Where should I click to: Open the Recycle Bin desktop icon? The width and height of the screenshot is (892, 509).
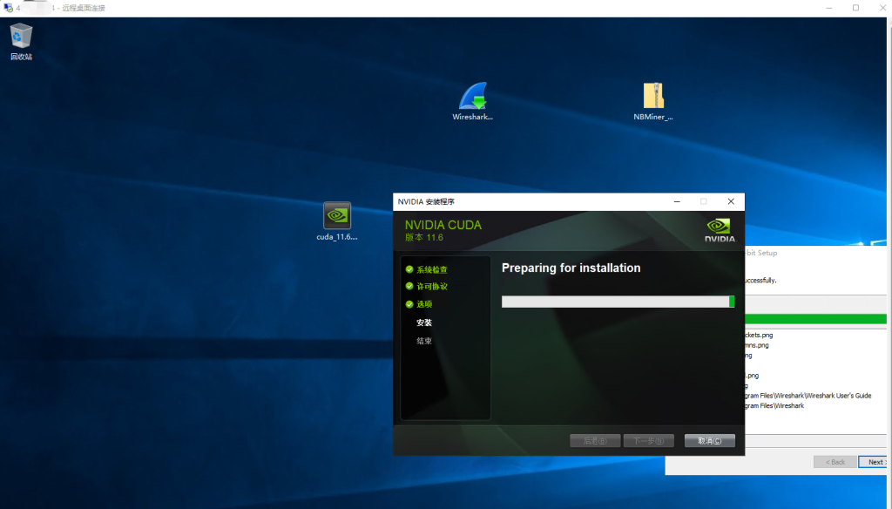click(21, 41)
